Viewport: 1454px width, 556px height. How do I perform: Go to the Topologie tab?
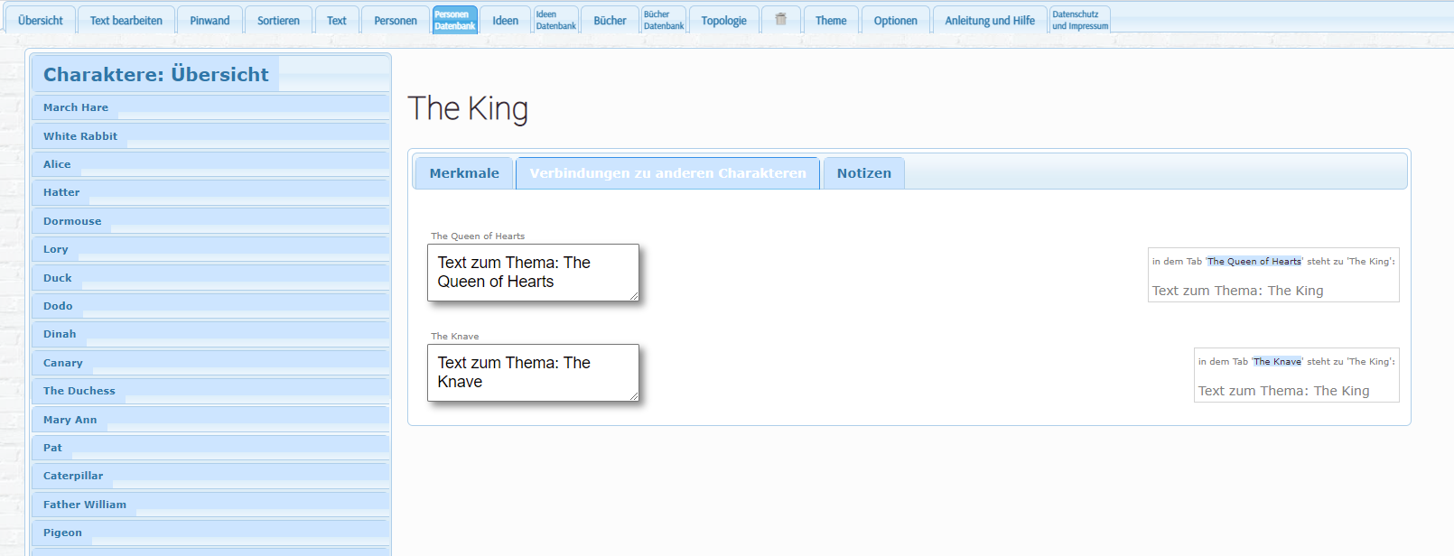click(723, 21)
